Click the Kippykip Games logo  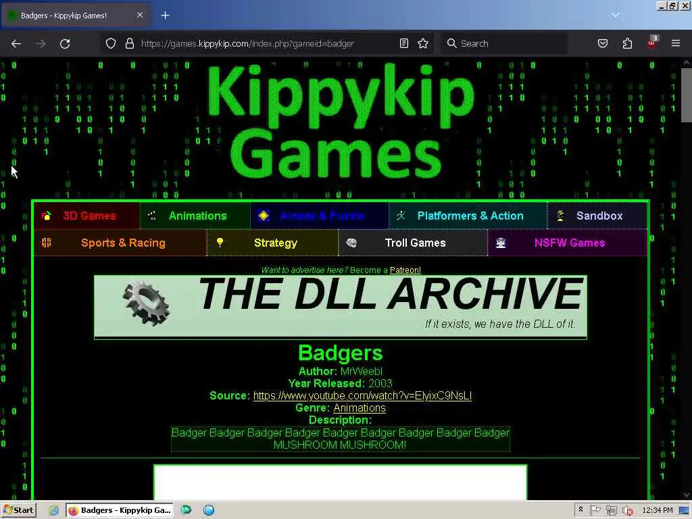pos(341,122)
